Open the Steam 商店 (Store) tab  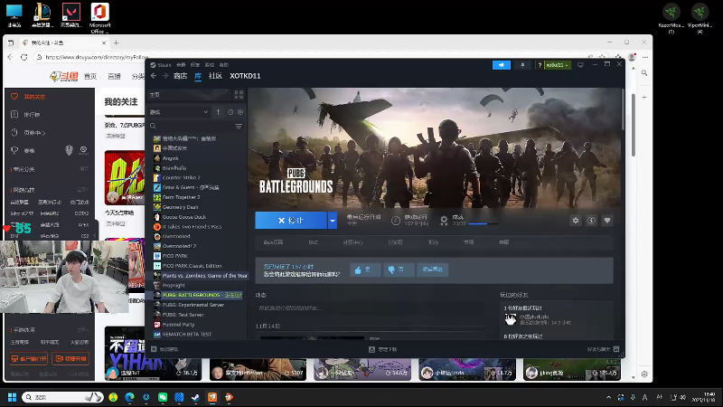(180, 76)
